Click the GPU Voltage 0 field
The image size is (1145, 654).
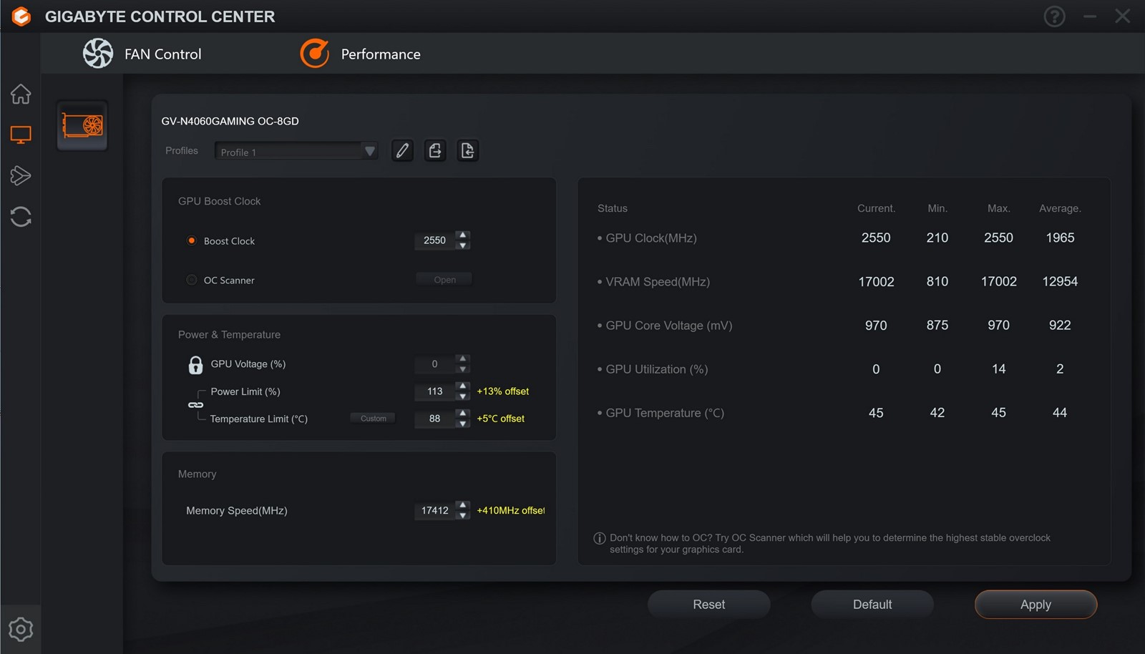434,364
